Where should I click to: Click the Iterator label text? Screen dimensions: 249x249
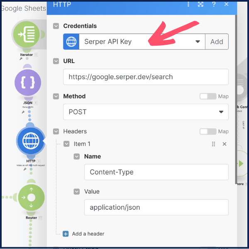27,55
